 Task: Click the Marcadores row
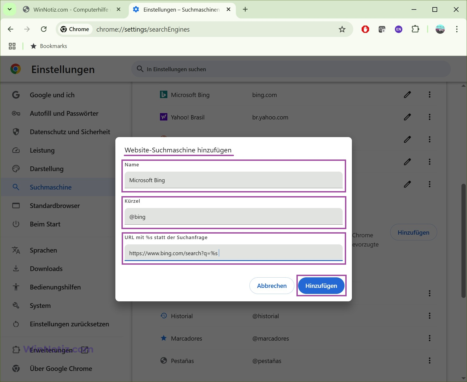(x=298, y=338)
